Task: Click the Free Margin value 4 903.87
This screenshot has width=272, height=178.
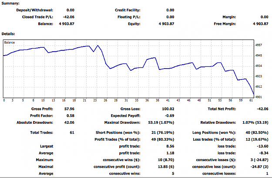Action: pos(261,24)
